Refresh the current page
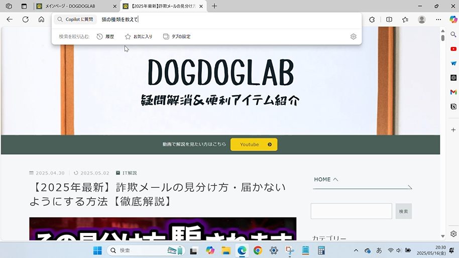 (x=25, y=20)
